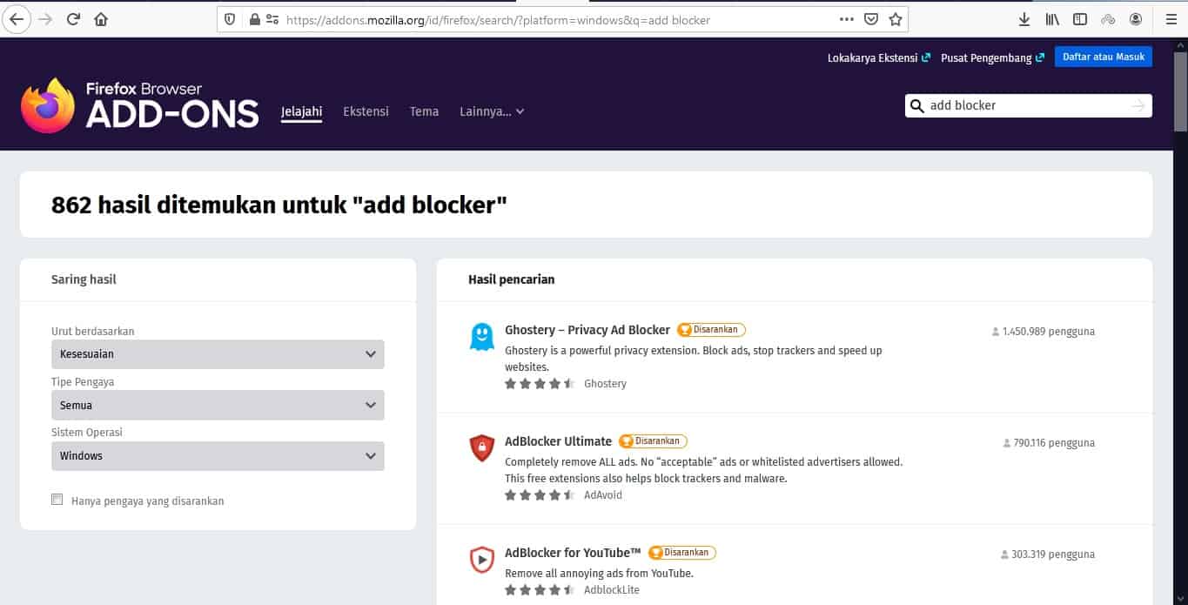Open the Sistem Operasi Windows dropdown
The width and height of the screenshot is (1188, 605).
pyautogui.click(x=218, y=455)
